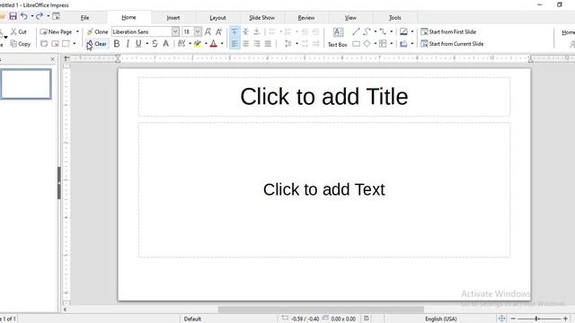Click the Clear formatting button

[97, 44]
